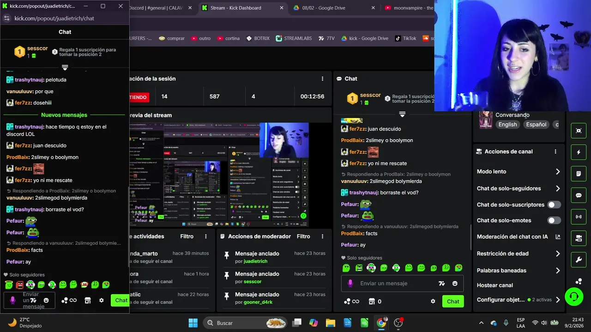Open wrench tools icon in right sidebar
Screen dimensions: 591x332
[579, 260]
